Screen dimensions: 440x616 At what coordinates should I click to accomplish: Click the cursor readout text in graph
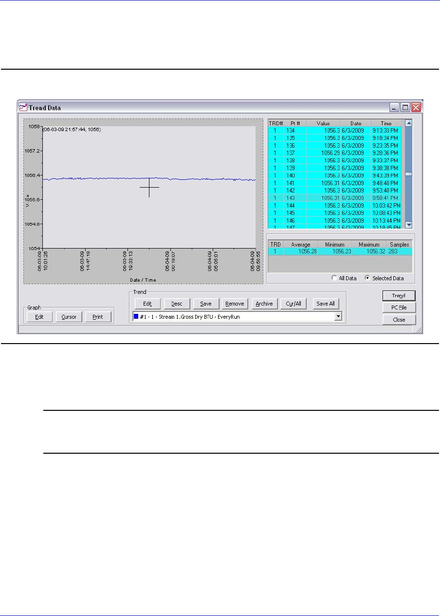tap(72, 130)
